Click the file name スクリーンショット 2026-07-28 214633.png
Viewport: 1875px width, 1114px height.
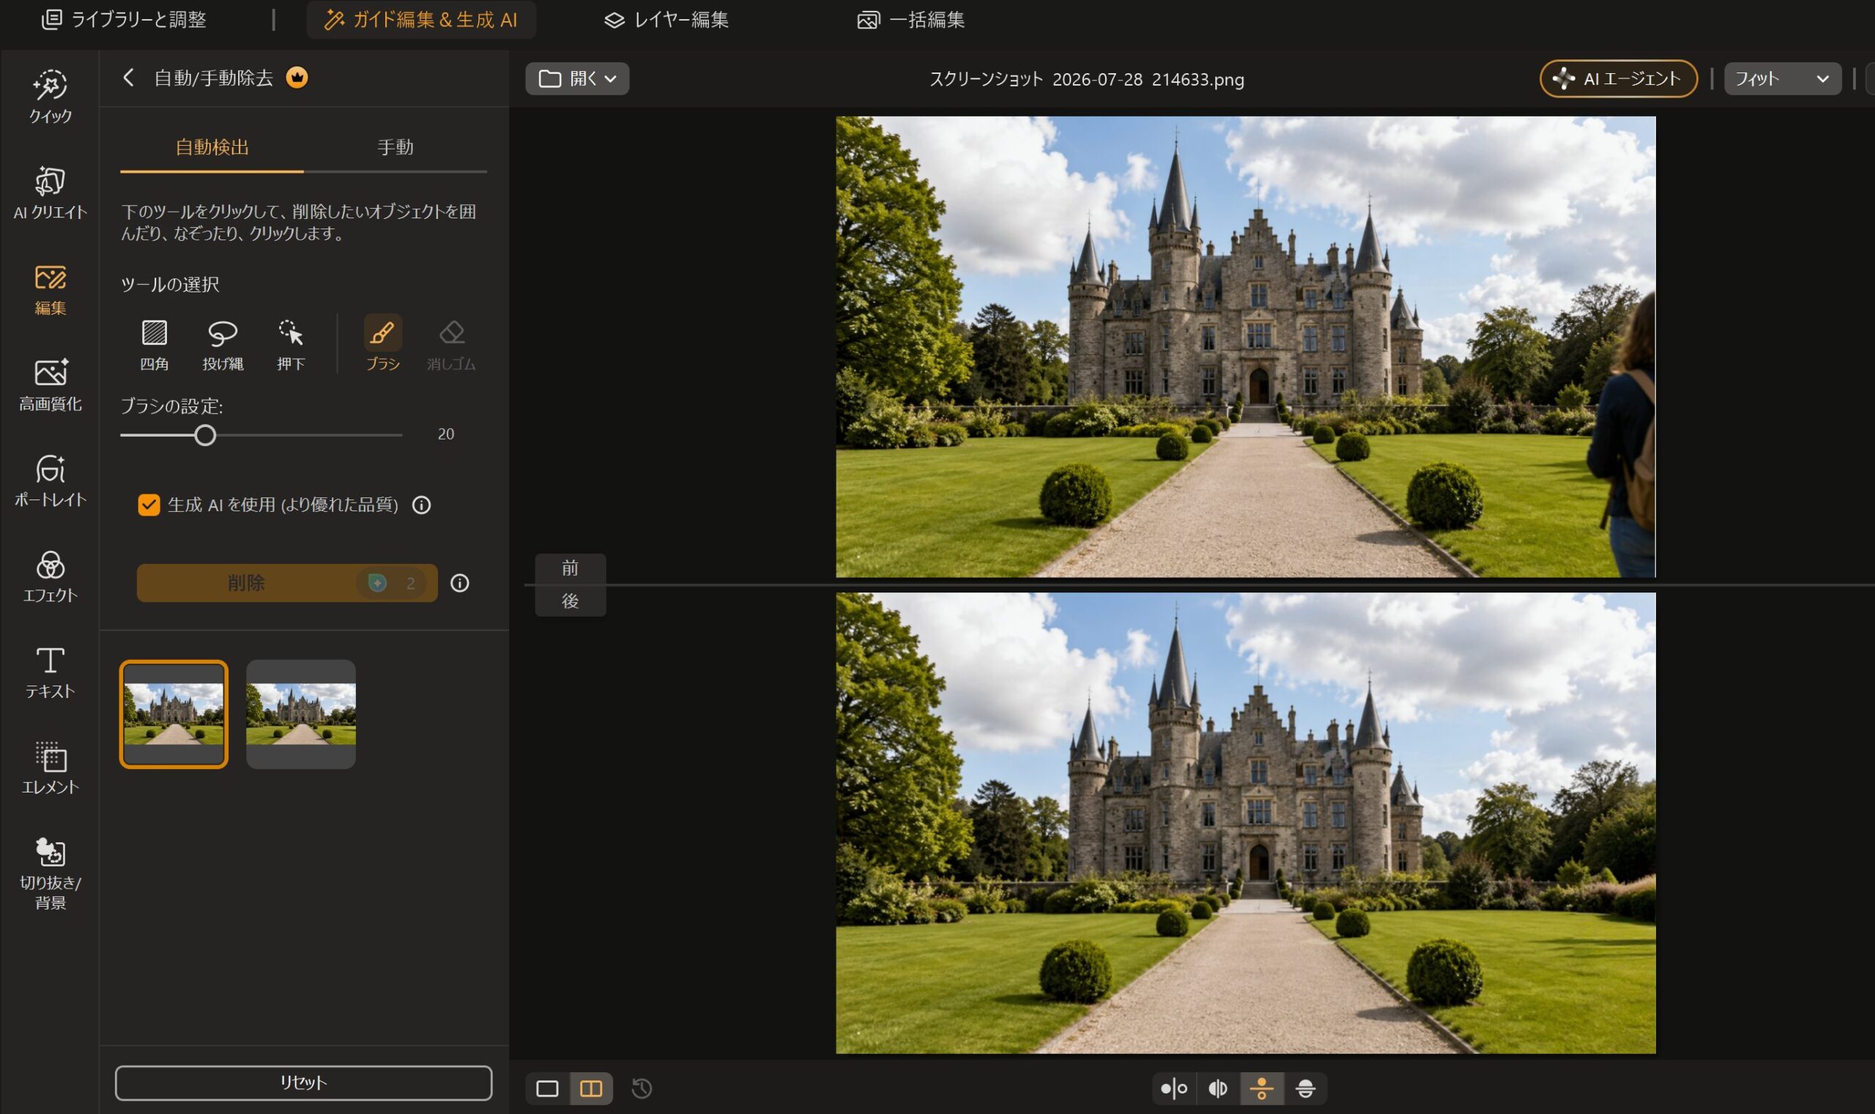1087,80
